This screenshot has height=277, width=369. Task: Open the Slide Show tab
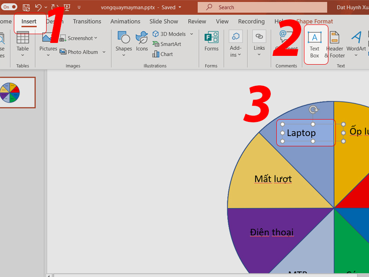[x=163, y=21]
